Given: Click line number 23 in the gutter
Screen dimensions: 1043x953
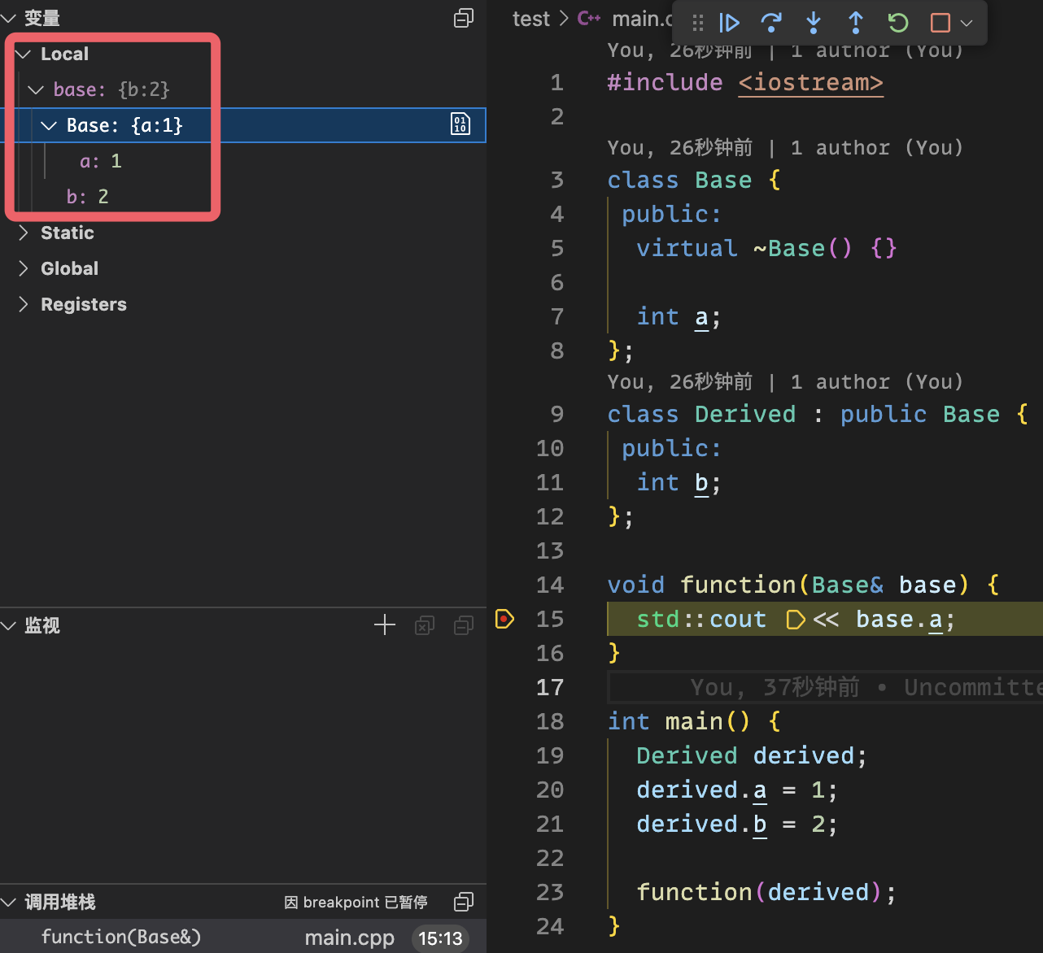Looking at the screenshot, I should [x=550, y=893].
